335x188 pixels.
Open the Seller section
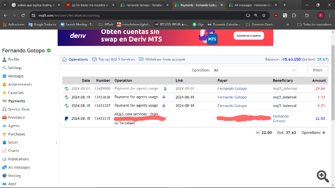pyautogui.click(x=13, y=143)
